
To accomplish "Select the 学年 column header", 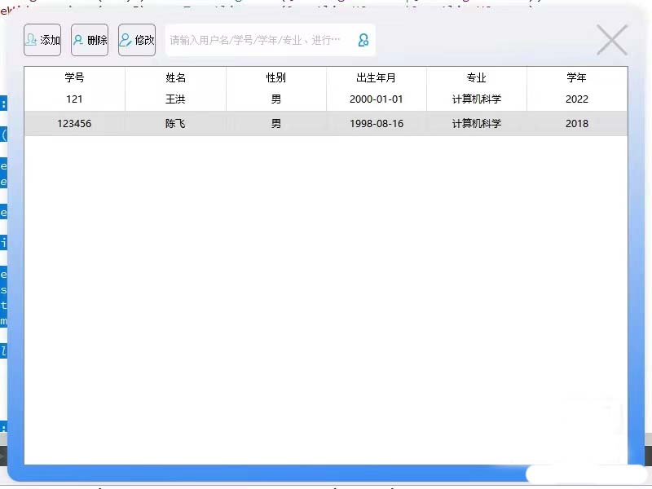I will pyautogui.click(x=577, y=77).
